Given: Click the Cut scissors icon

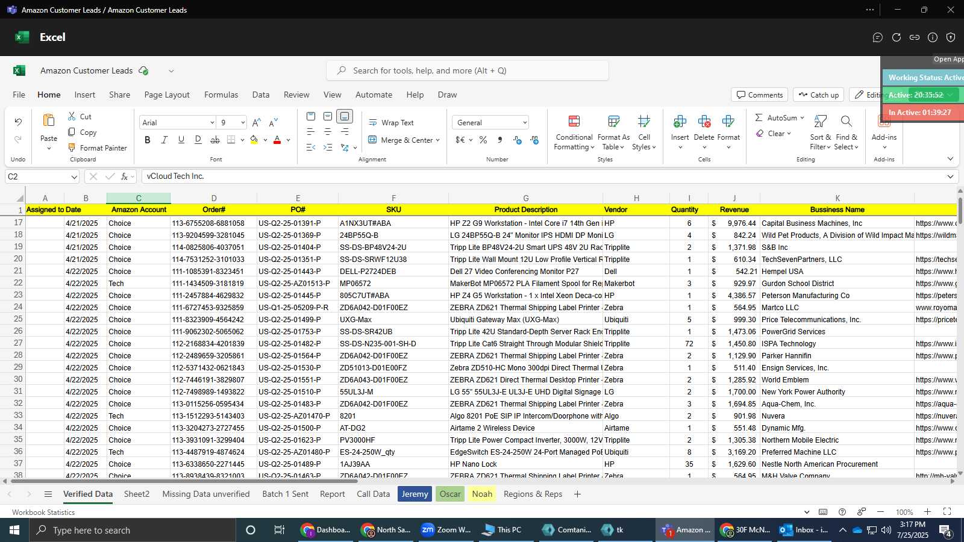Looking at the screenshot, I should (72, 116).
